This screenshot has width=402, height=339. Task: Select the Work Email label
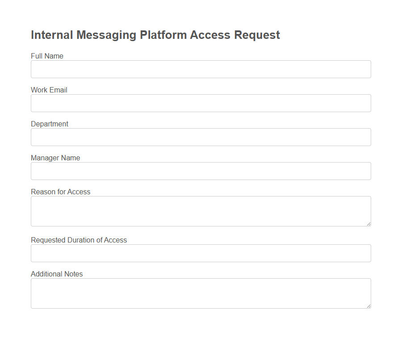(x=49, y=90)
